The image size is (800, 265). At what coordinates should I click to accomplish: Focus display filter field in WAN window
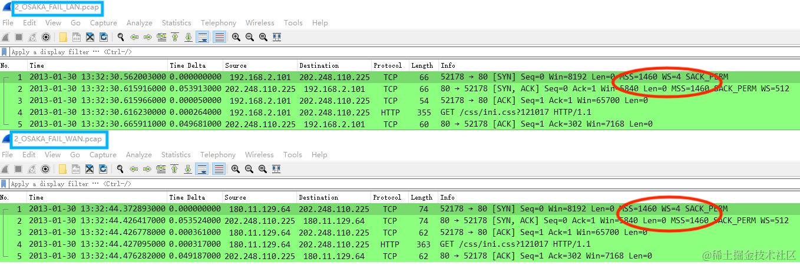tap(404, 184)
